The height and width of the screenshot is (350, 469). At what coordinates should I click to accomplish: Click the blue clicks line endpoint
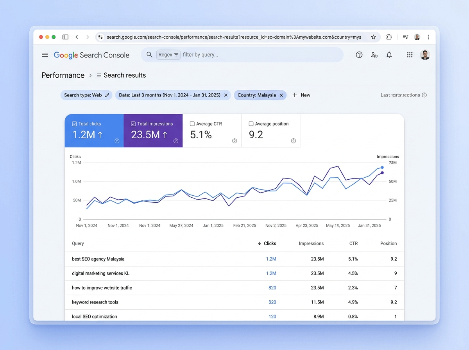(382, 167)
